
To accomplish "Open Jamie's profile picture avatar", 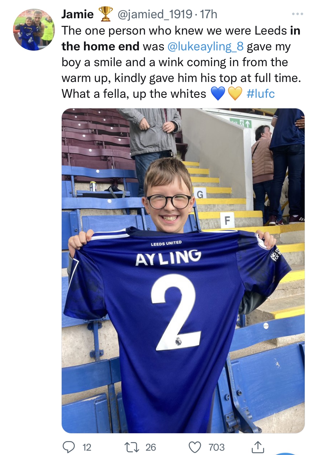I will 34,30.
